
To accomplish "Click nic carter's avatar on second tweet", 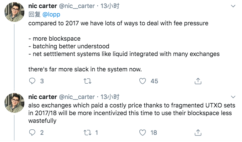I will tap(14, 103).
